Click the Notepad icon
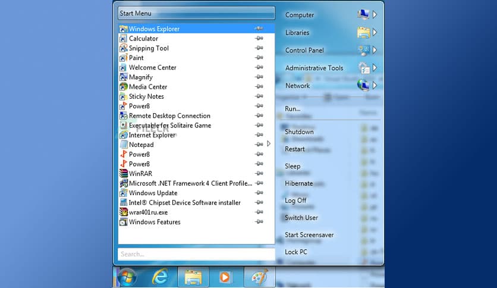Image resolution: width=497 pixels, height=288 pixels. pos(123,145)
